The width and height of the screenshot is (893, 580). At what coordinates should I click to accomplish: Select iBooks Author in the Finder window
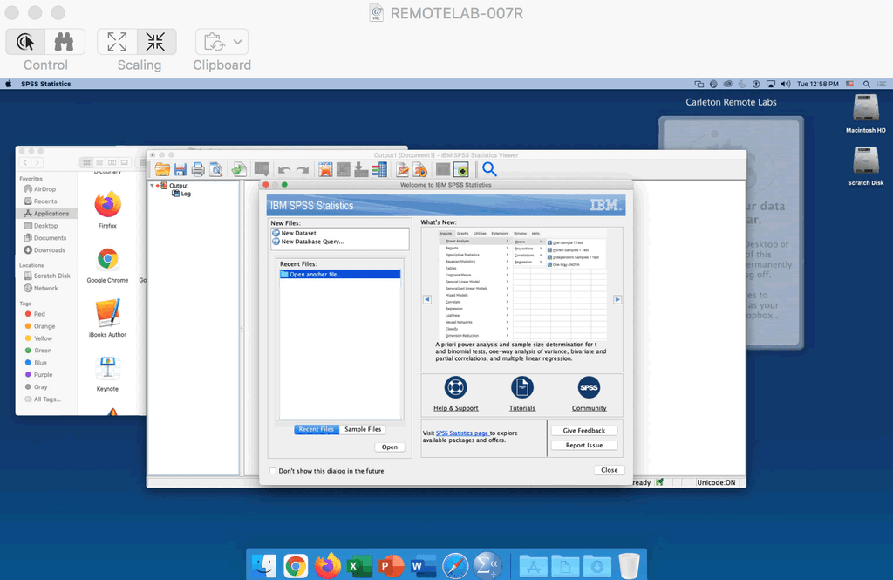click(x=107, y=313)
